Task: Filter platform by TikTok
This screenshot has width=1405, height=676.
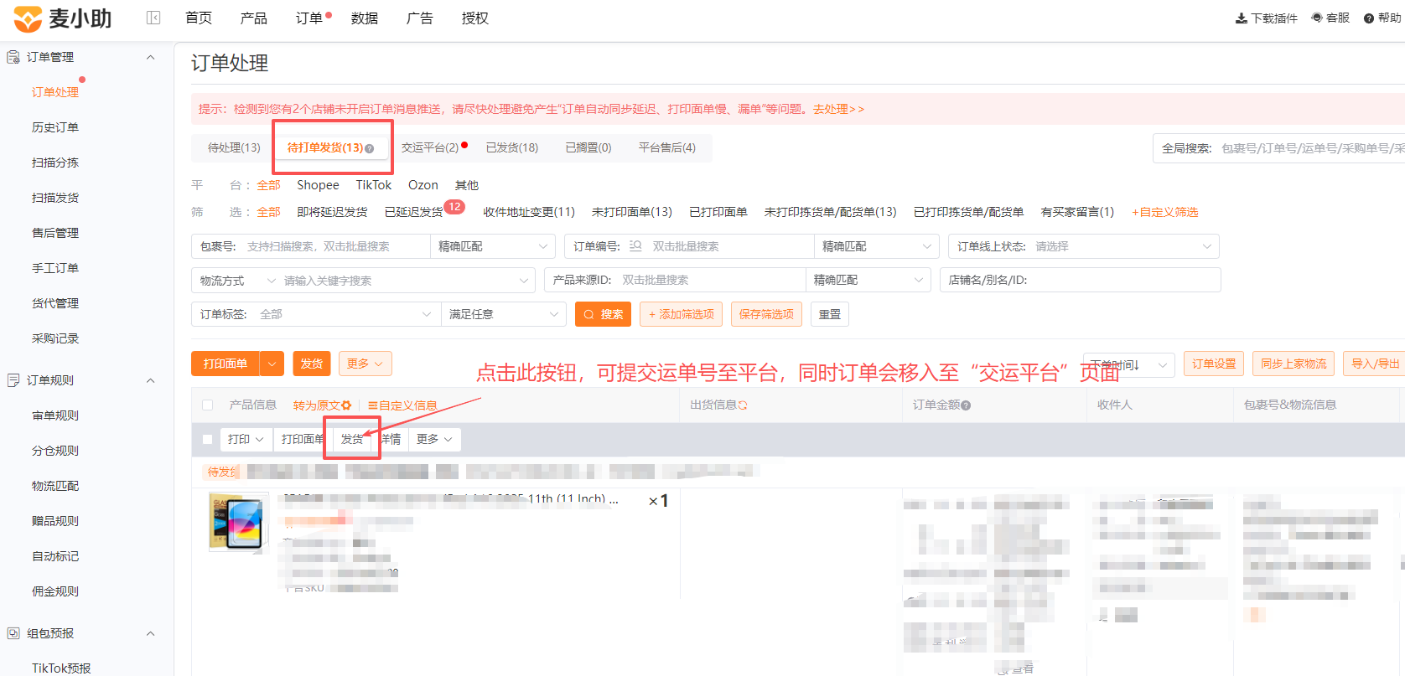Action: coord(374,185)
